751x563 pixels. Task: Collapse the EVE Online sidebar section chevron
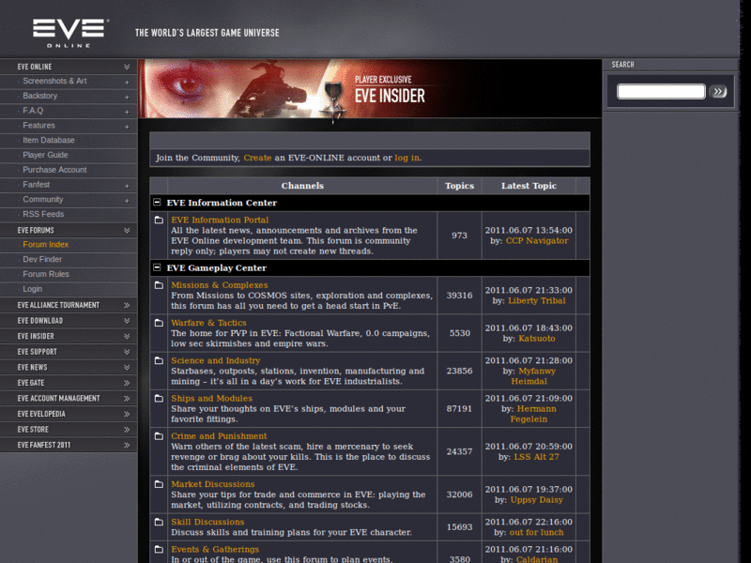point(127,67)
